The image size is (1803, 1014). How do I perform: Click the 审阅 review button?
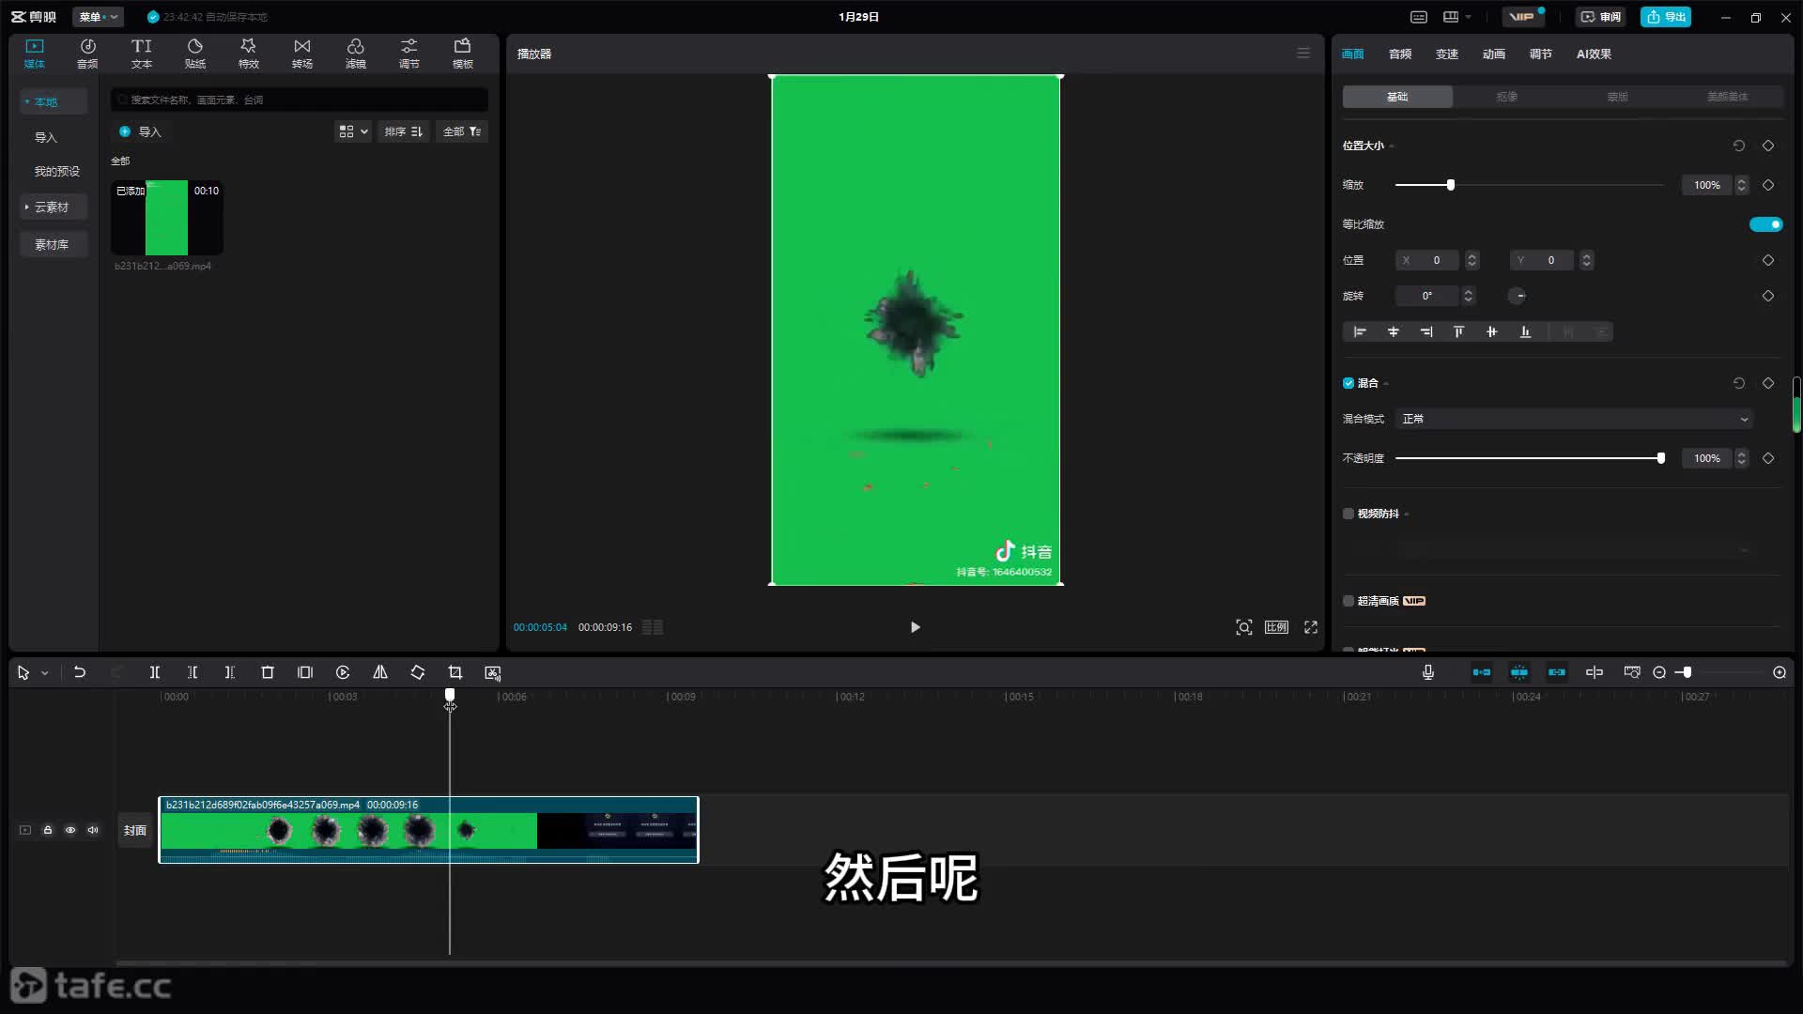click(1601, 17)
